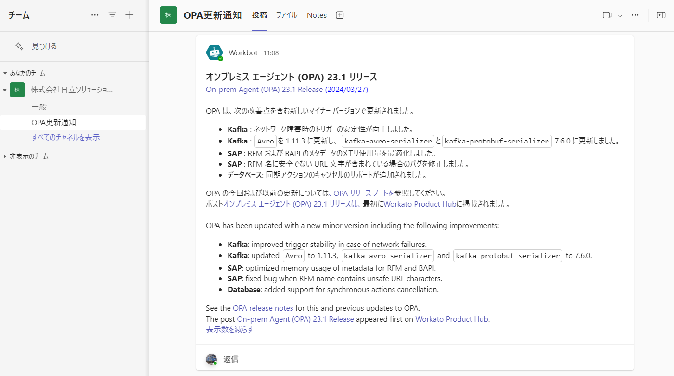
Task: Open the Japanese Workato Product Hub link
Action: 420,204
